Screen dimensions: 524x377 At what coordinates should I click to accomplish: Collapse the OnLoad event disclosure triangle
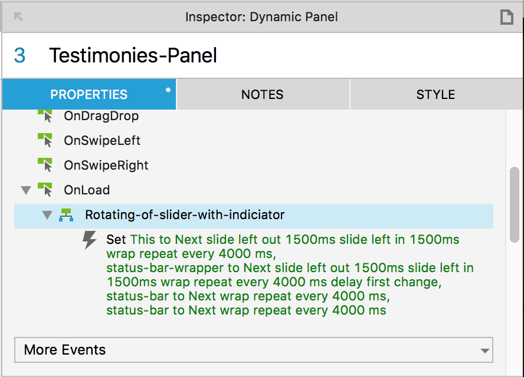point(26,190)
